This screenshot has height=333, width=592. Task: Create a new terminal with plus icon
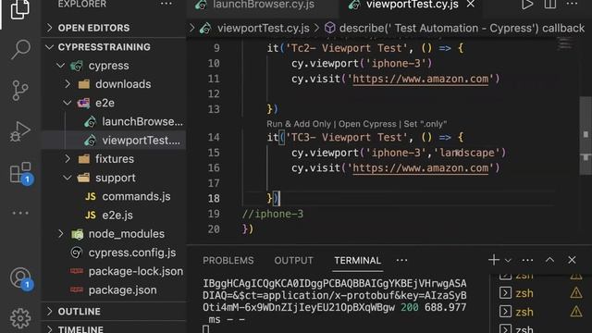pos(493,260)
